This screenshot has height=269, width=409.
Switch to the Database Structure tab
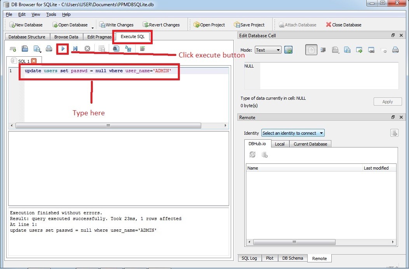pyautogui.click(x=27, y=37)
